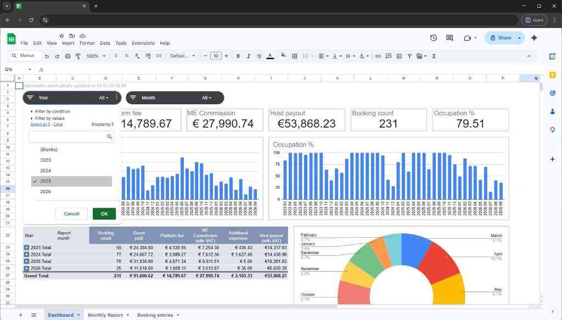
Task: Expand the 2026 Total row
Action: click(x=26, y=268)
